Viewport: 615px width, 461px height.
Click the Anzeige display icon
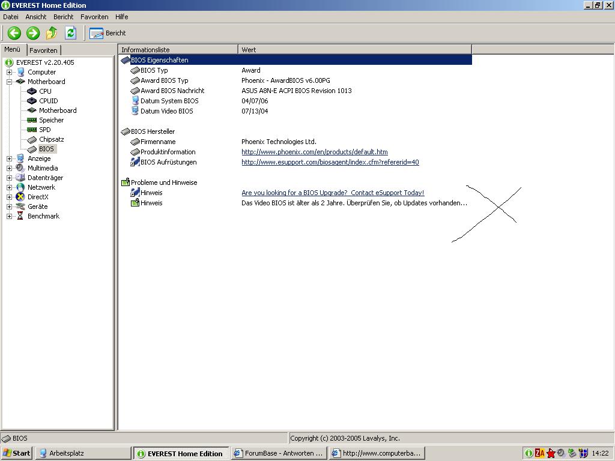click(x=20, y=158)
